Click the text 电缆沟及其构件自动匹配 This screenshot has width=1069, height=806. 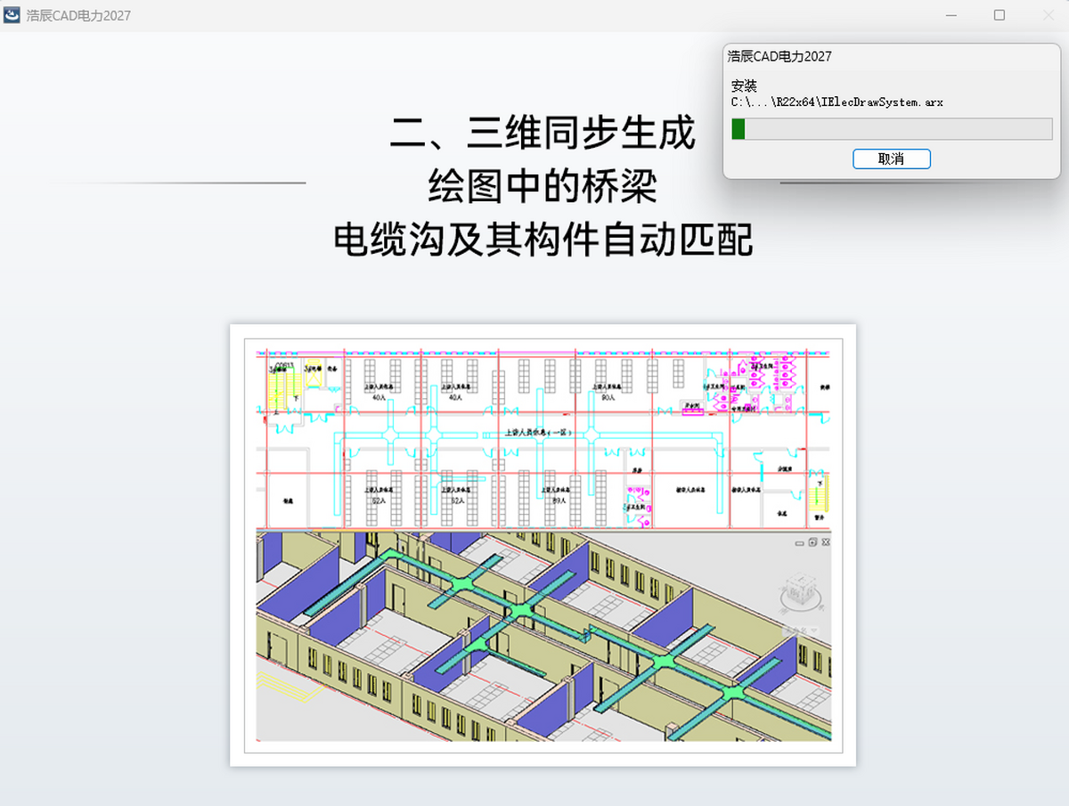tap(543, 240)
